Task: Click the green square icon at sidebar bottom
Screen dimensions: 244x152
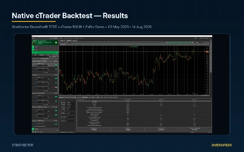Action: click(33, 129)
